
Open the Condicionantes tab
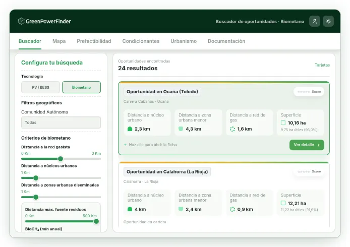tap(141, 41)
